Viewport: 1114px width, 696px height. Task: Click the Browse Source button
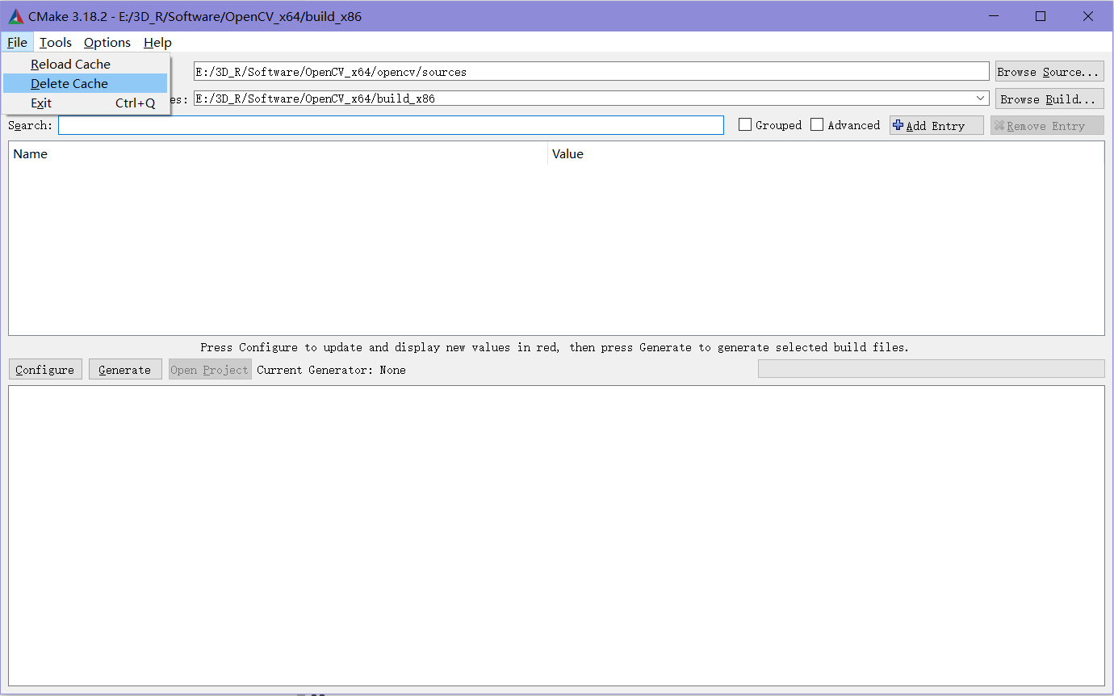coord(1049,72)
